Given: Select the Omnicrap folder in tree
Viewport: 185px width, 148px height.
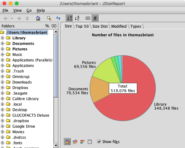Looking at the screenshot, I should (21, 76).
